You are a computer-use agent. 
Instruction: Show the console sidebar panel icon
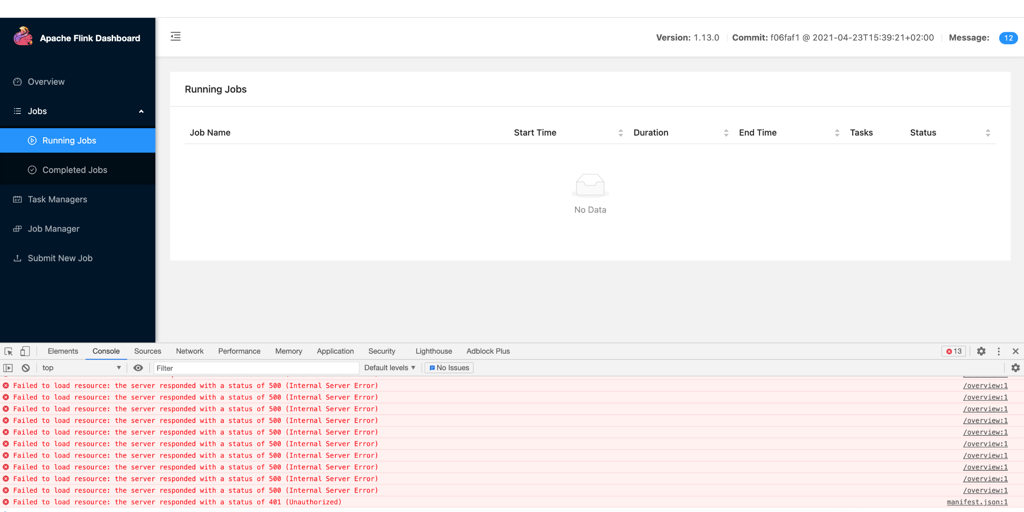click(x=8, y=368)
